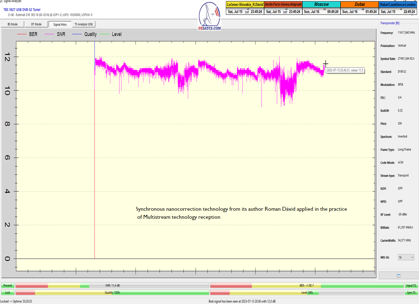Click the Signal Analyzer title bar icon

[x=1, y=1]
